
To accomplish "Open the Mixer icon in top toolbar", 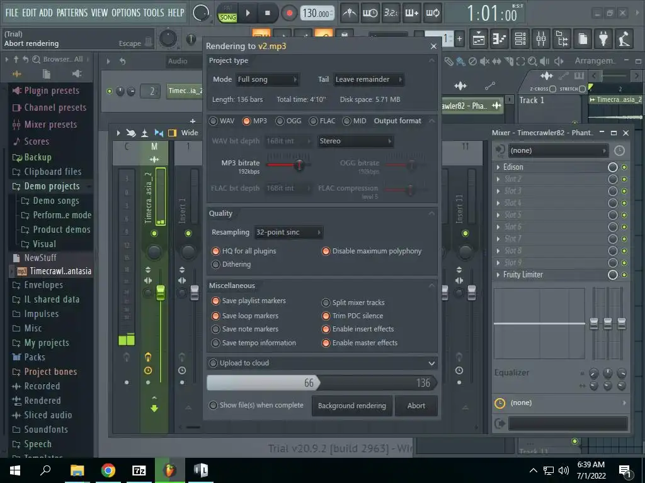I will pyautogui.click(x=541, y=38).
